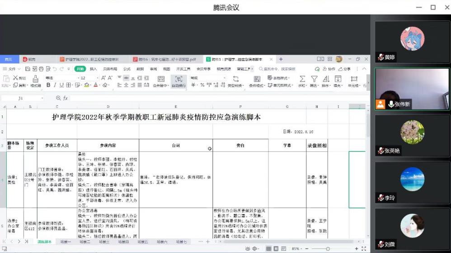Screen dimensions: 451x253
Task: Toggle italic formatting
Action: pyautogui.click(x=55, y=85)
